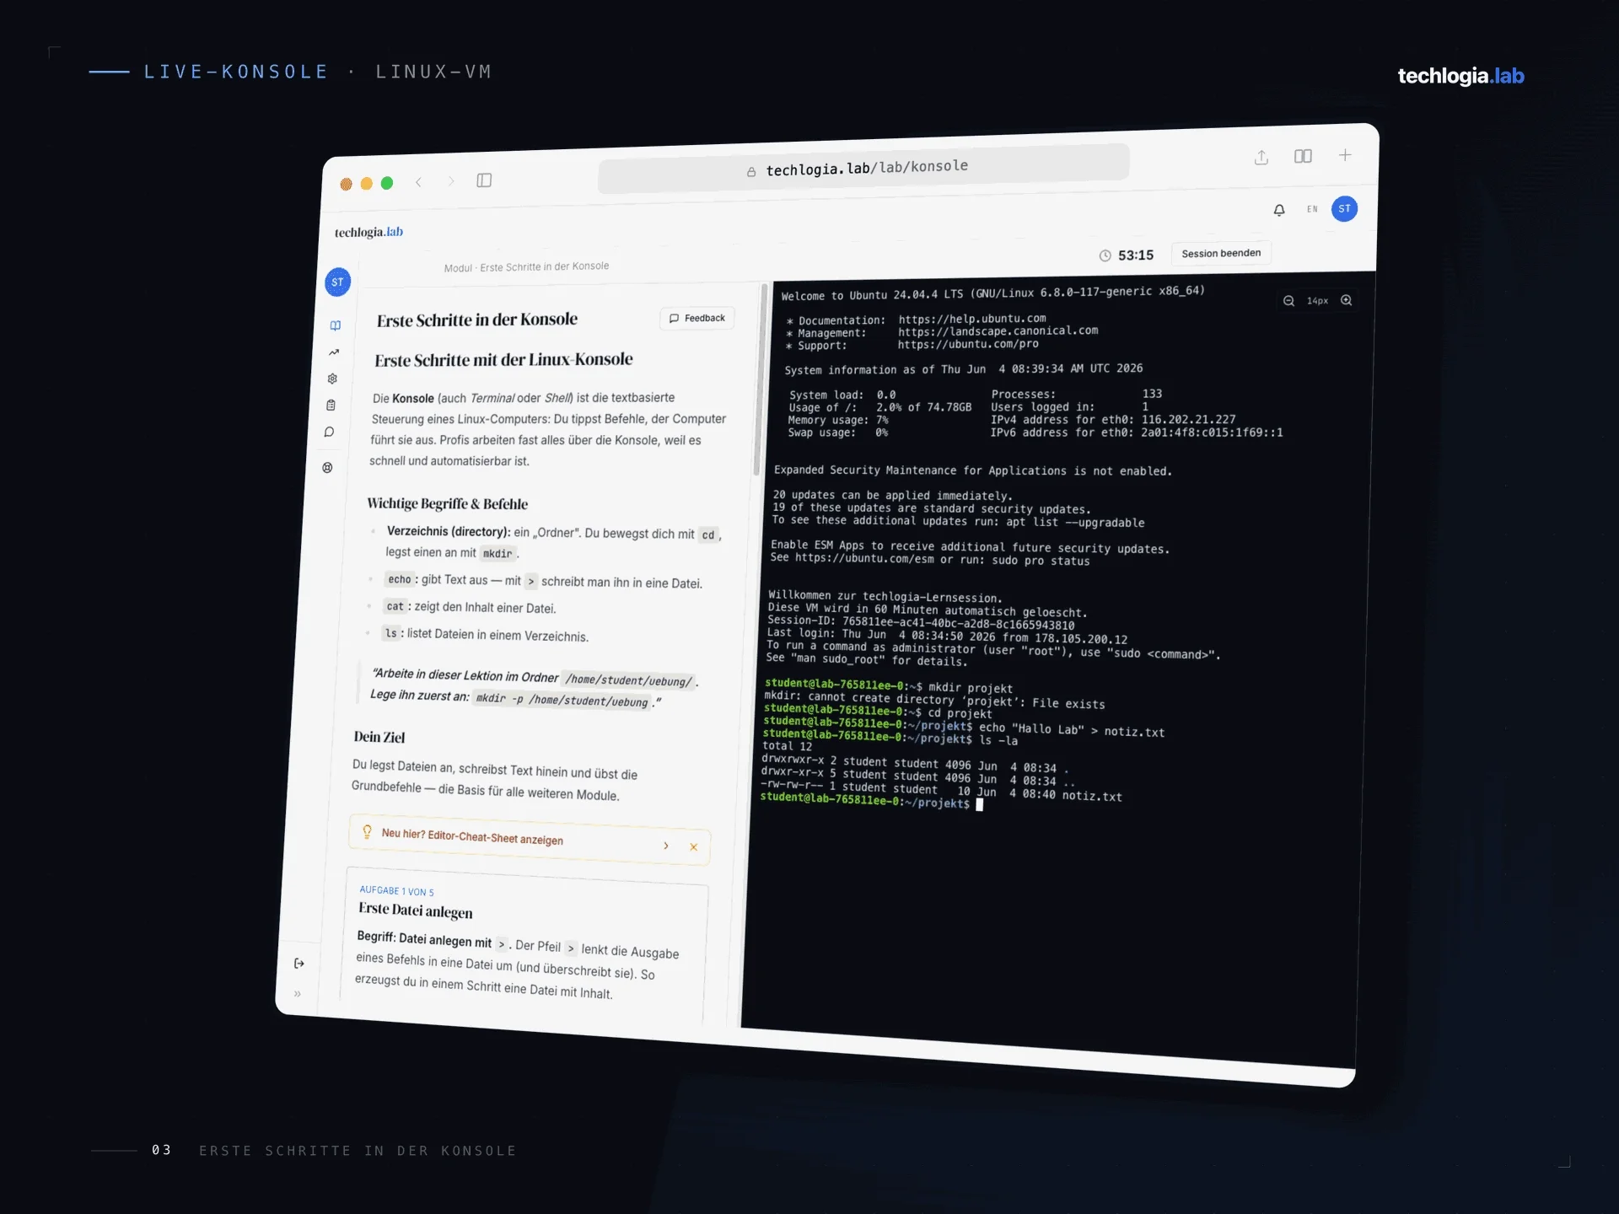Click the Dein Ziel heading

379,737
